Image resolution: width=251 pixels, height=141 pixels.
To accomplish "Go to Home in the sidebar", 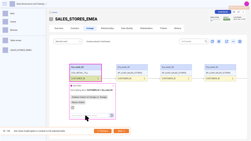I will (13, 22).
